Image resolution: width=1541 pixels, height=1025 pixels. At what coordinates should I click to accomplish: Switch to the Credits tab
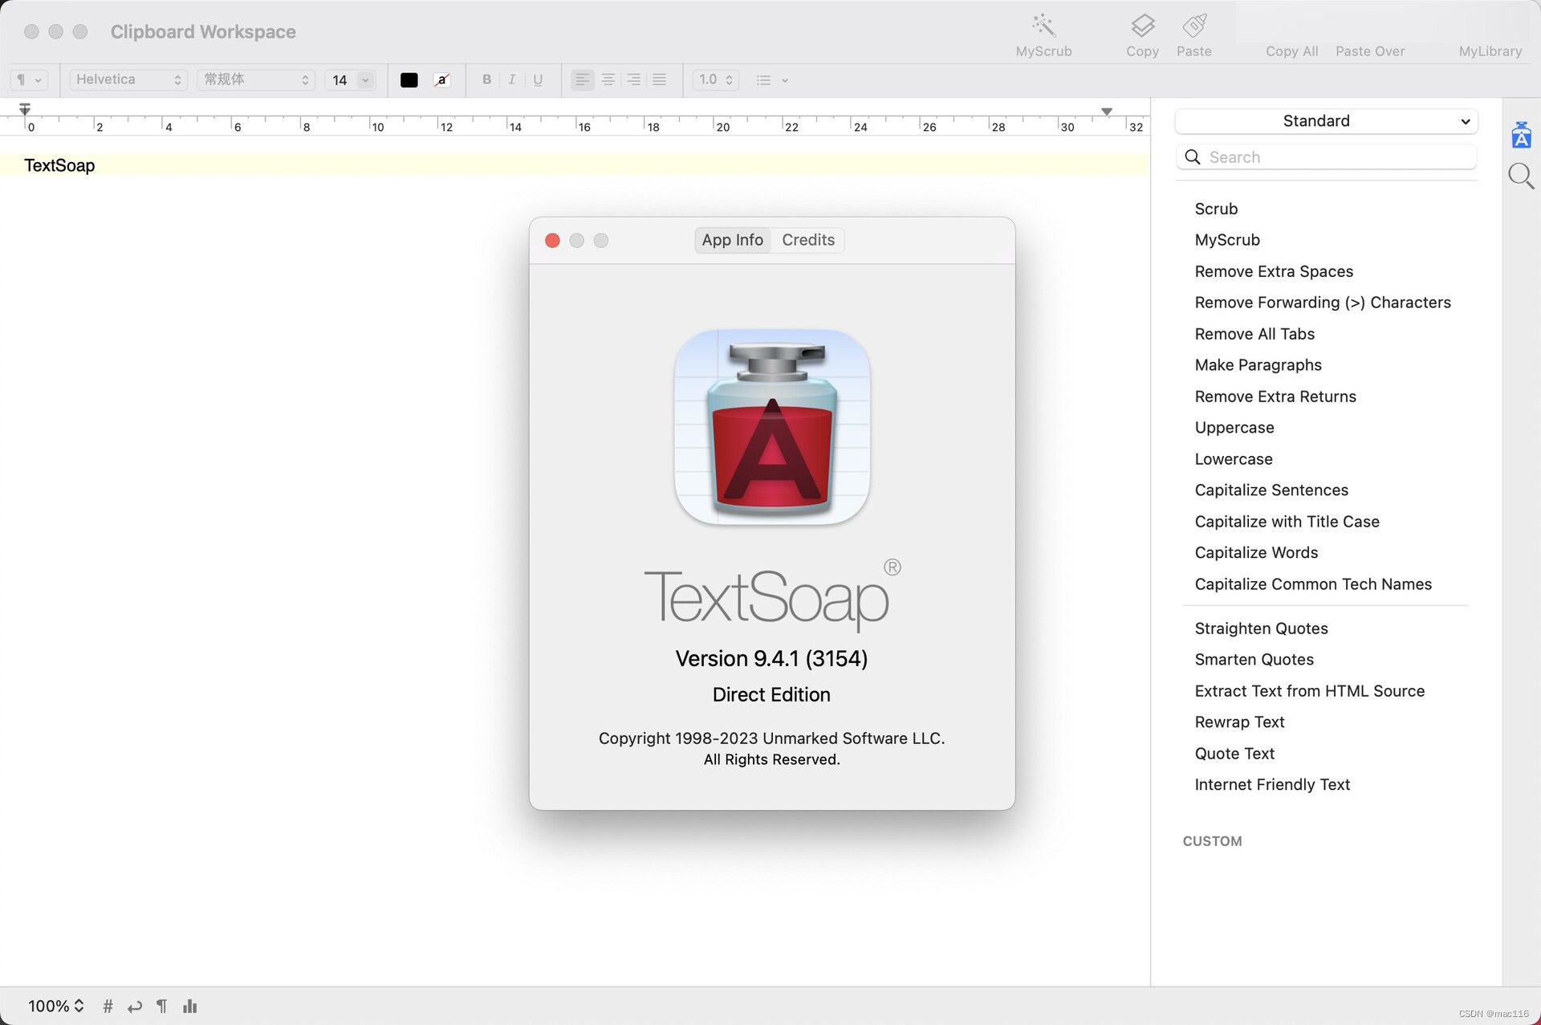[x=808, y=240]
